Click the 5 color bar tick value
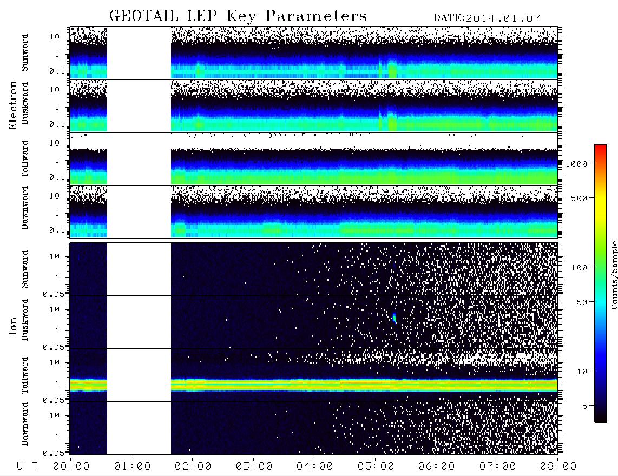The image size is (618, 476). [x=584, y=406]
